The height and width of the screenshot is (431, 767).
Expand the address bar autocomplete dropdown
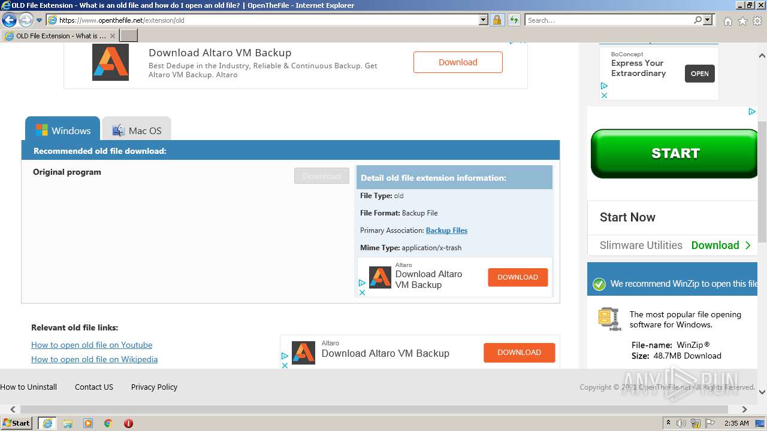point(484,20)
